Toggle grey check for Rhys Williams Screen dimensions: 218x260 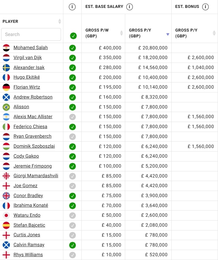click(x=72, y=255)
